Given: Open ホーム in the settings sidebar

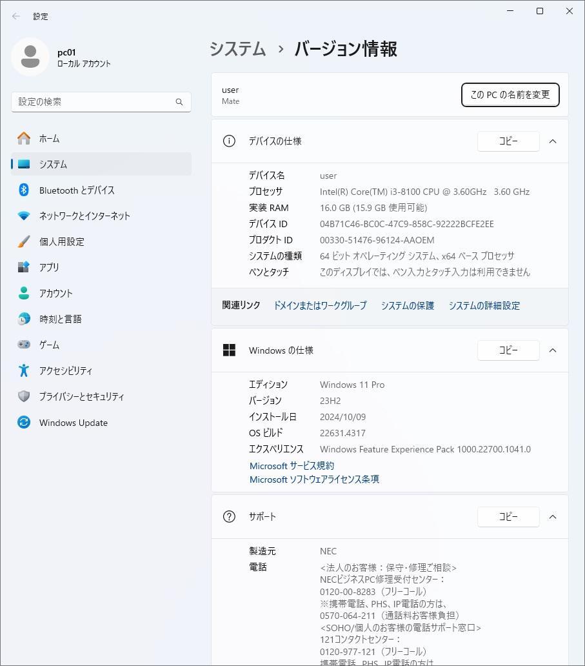Looking at the screenshot, I should coord(101,139).
